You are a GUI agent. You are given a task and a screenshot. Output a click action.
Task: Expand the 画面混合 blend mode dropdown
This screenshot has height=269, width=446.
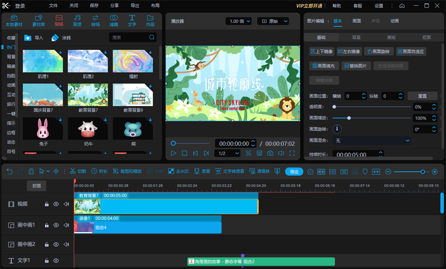pos(385,141)
